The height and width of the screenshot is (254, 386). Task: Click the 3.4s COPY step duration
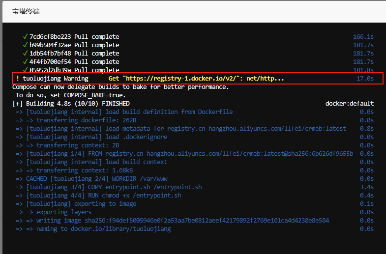(366, 187)
